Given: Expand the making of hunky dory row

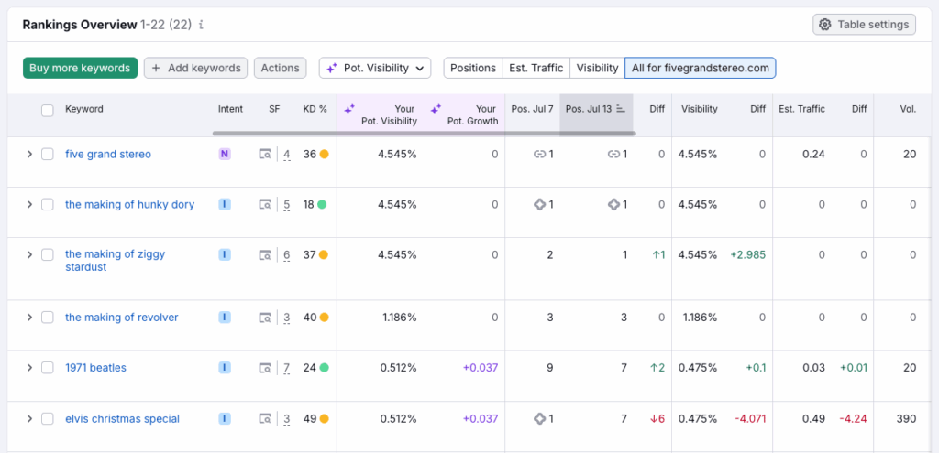Looking at the screenshot, I should (x=28, y=204).
